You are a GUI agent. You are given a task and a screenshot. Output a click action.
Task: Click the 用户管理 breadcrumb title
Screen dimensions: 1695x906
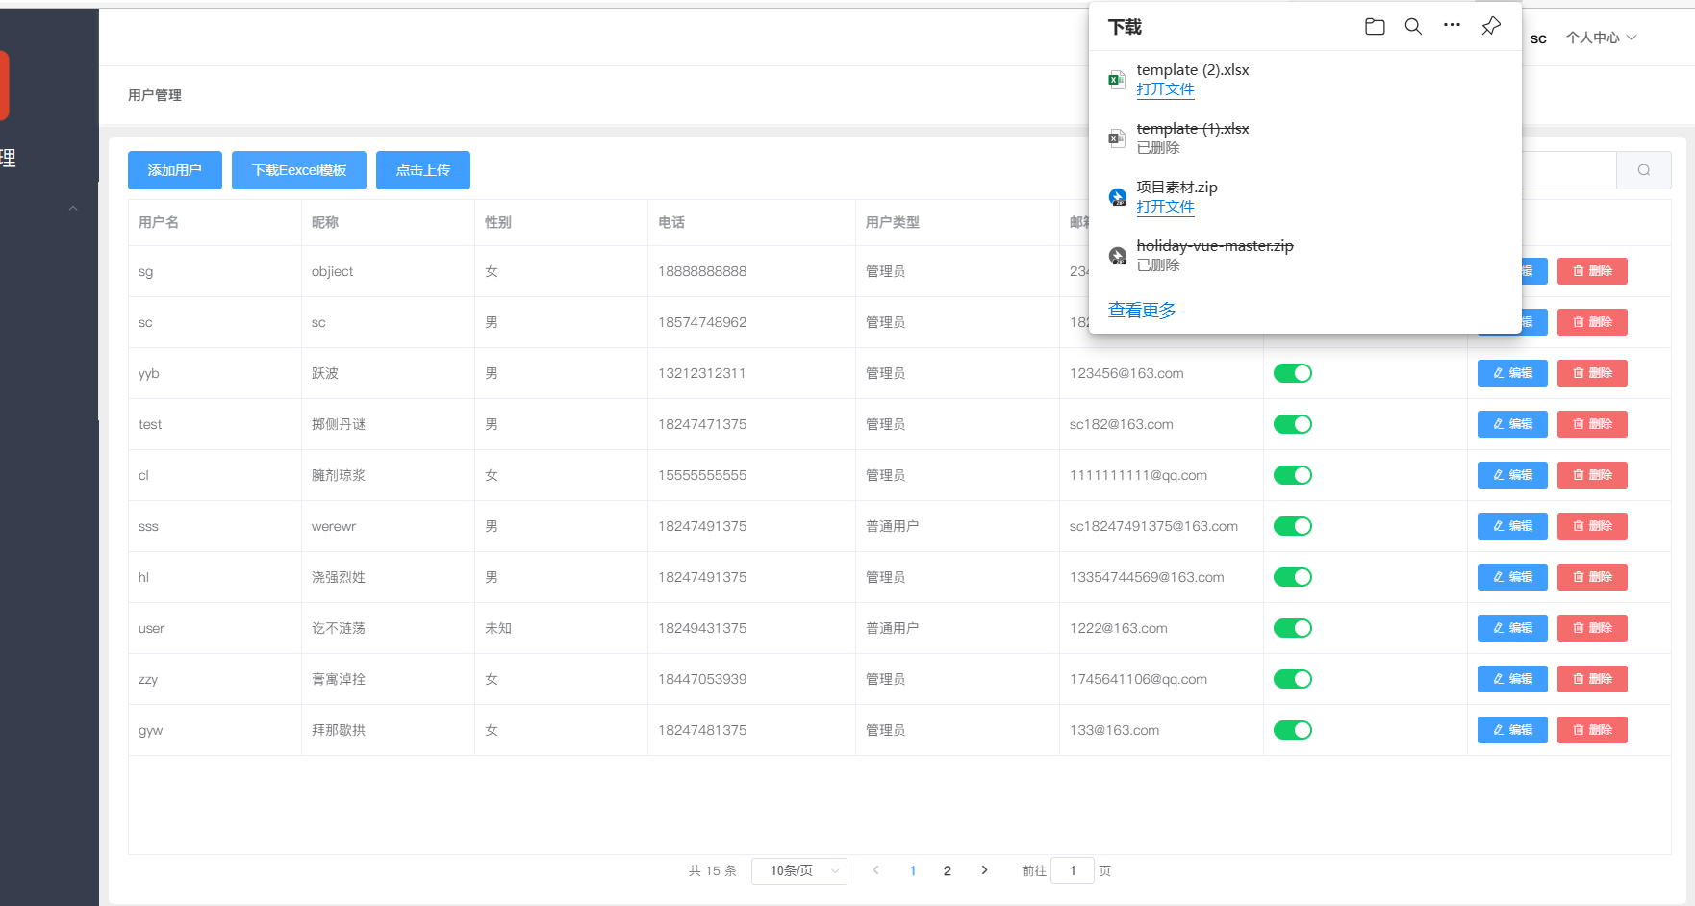point(155,95)
